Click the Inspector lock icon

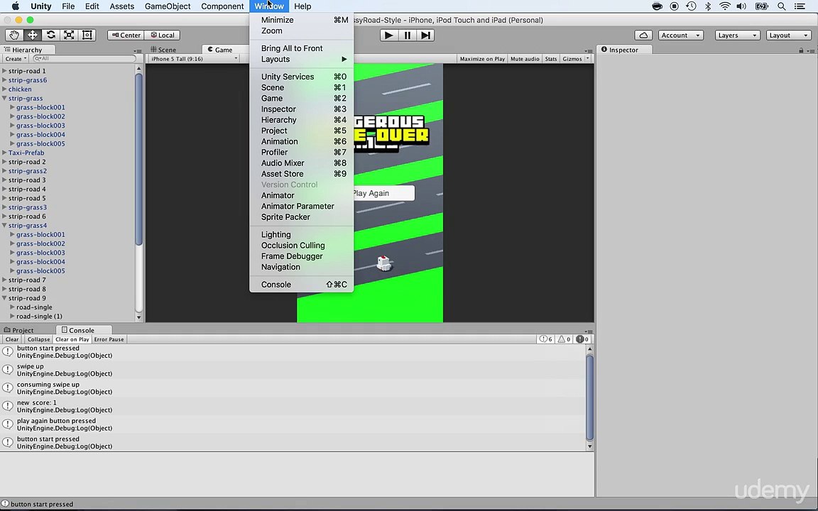(x=801, y=50)
